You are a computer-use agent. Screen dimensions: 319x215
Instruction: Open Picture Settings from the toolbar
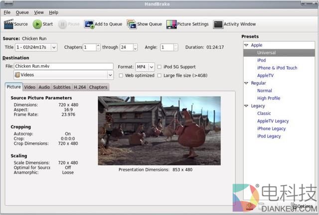[171, 24]
